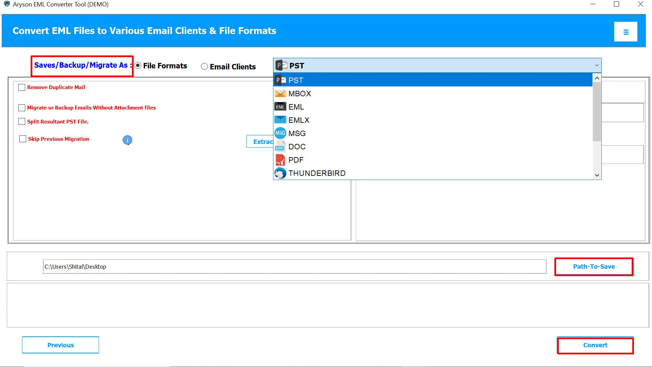Image resolution: width=652 pixels, height=367 pixels.
Task: Select the MBOX format icon
Action: coord(280,94)
